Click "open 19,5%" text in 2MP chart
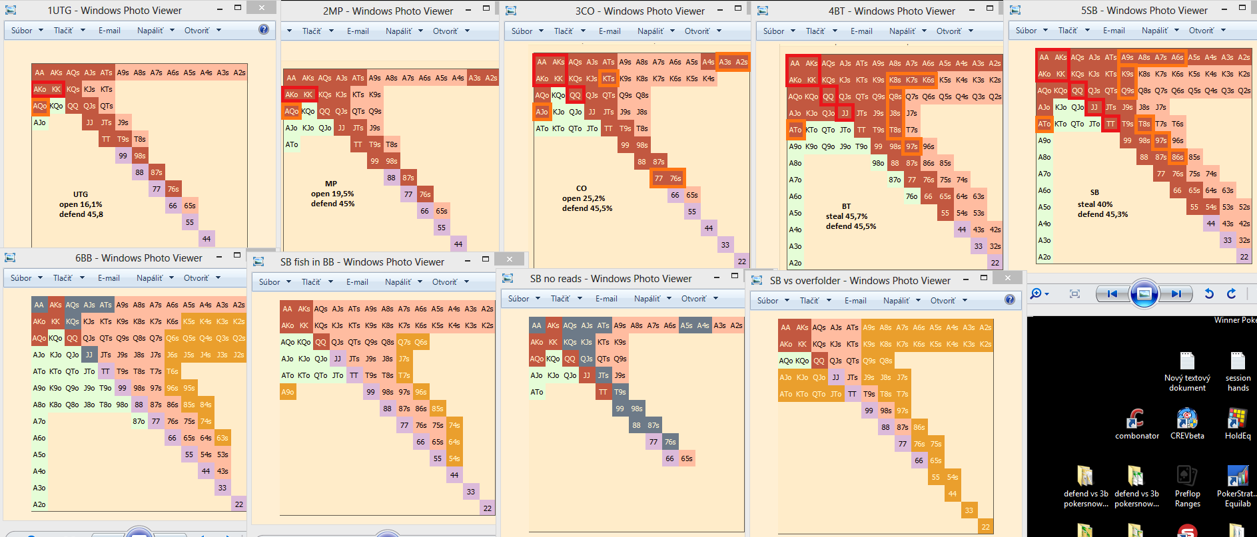Viewport: 1257px width, 537px height. [332, 194]
